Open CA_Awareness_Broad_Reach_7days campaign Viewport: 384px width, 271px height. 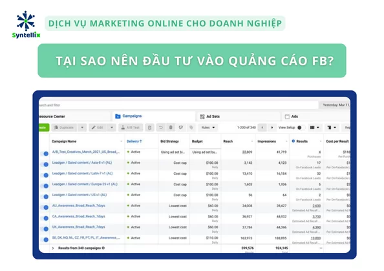pyautogui.click(x=79, y=216)
